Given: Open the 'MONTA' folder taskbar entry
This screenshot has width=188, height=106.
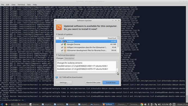Looking at the screenshot, I should (59, 104).
